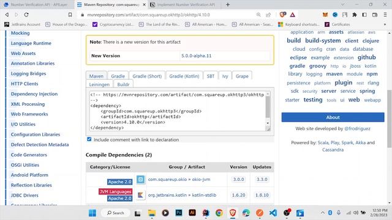Bookmark this page with the bookmark icon
Viewport: 392px width, 220px height.
pyautogui.click(x=70, y=15)
